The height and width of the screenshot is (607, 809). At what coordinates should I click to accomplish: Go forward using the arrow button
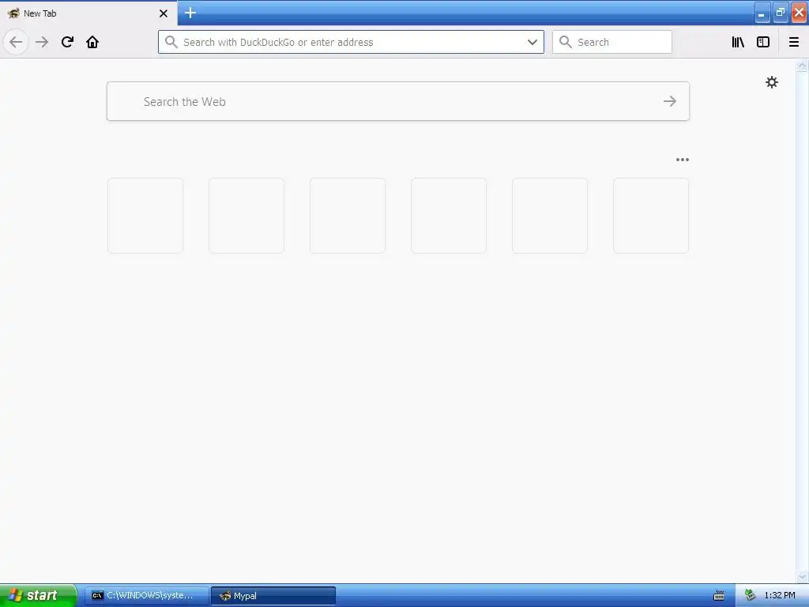[42, 42]
